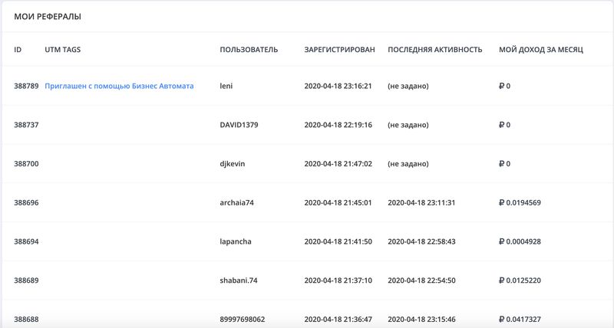Open the 'Приглашен с помощью Бизнес Автомата' link

click(x=119, y=86)
